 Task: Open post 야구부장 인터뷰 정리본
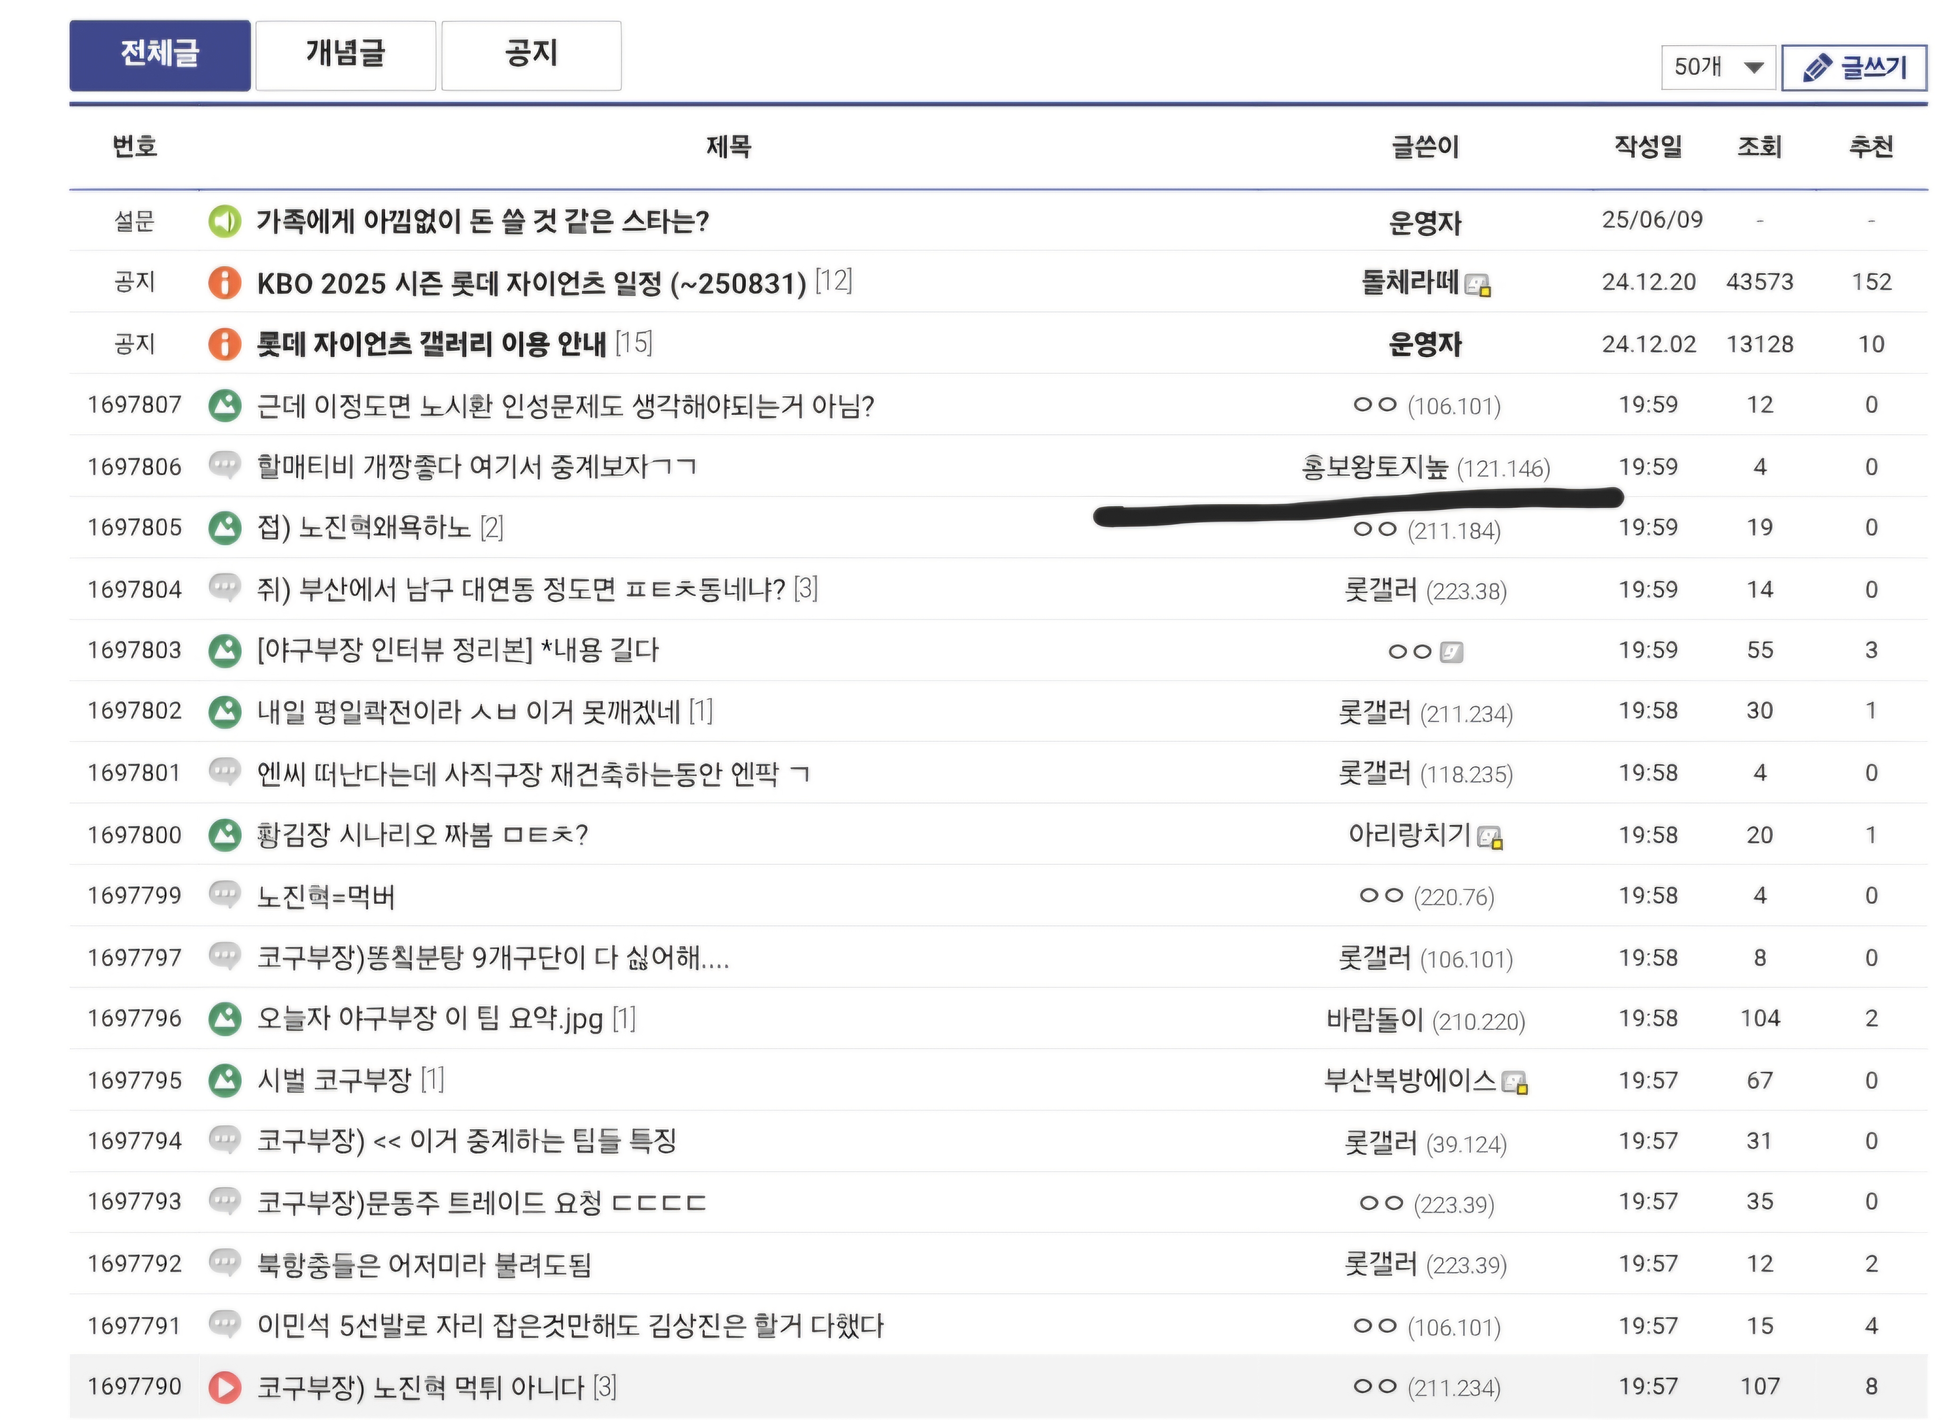click(457, 650)
